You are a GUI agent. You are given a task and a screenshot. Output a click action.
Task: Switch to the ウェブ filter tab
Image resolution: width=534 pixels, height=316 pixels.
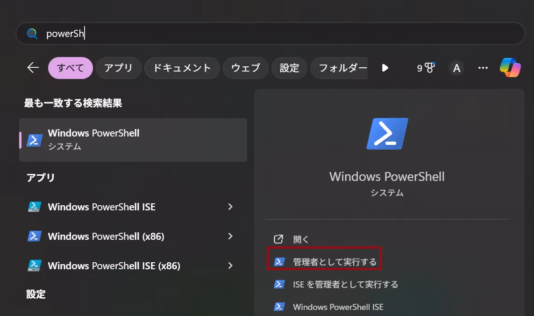point(246,68)
